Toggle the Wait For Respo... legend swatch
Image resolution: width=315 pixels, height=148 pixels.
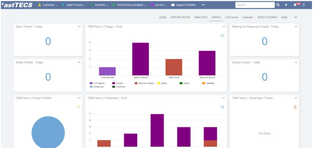coord(136,83)
